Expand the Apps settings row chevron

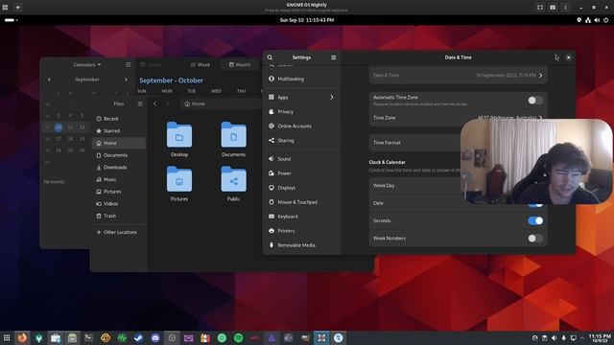click(332, 97)
